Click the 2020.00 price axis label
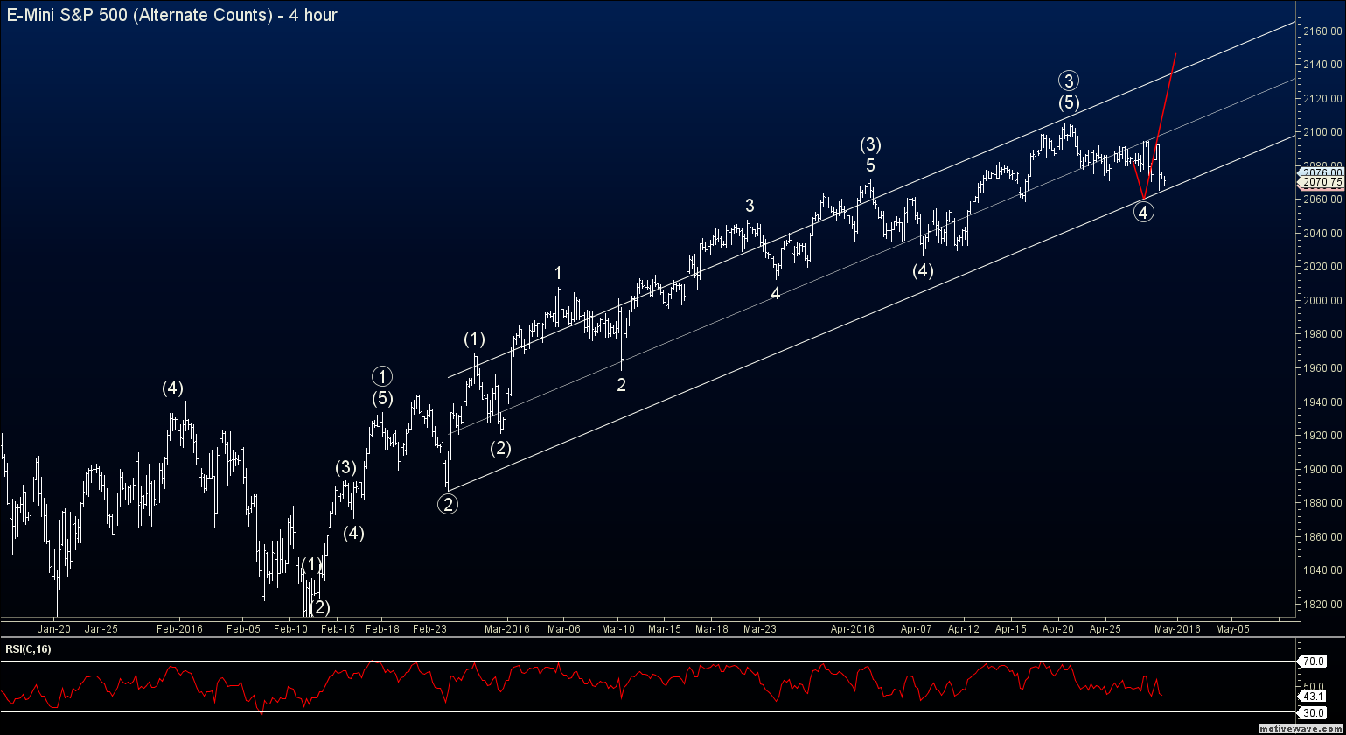 (1322, 267)
